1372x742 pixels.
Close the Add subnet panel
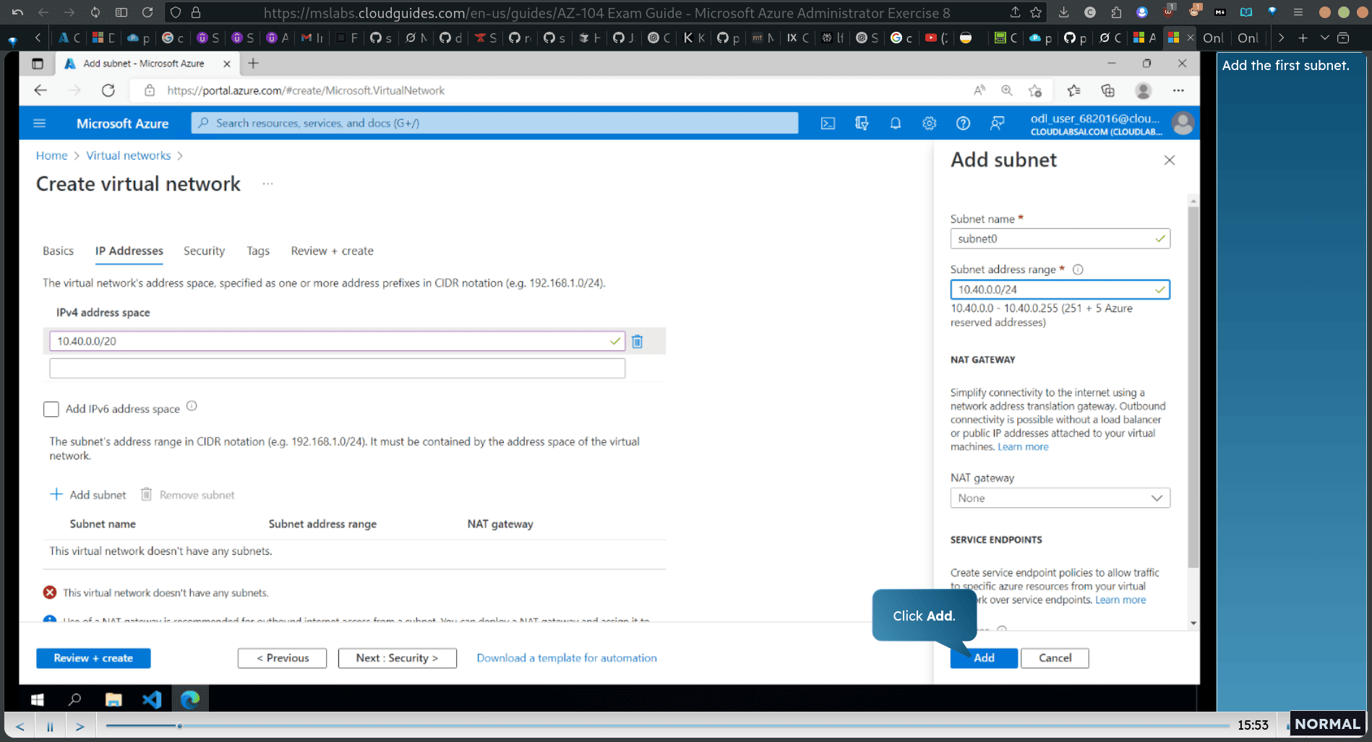[1170, 160]
